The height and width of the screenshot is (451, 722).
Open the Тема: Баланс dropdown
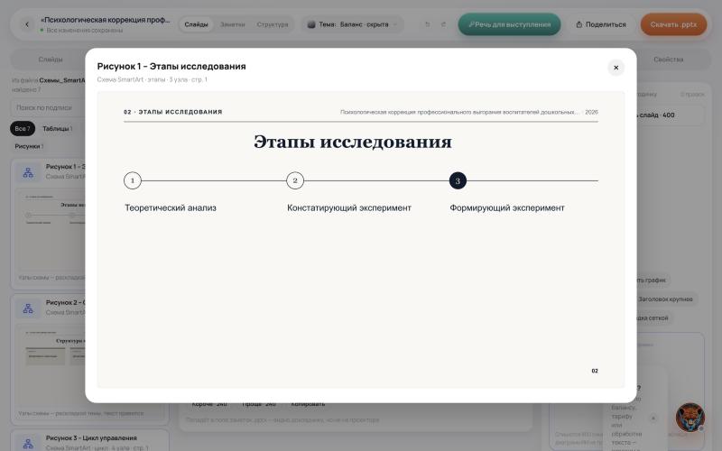point(352,24)
